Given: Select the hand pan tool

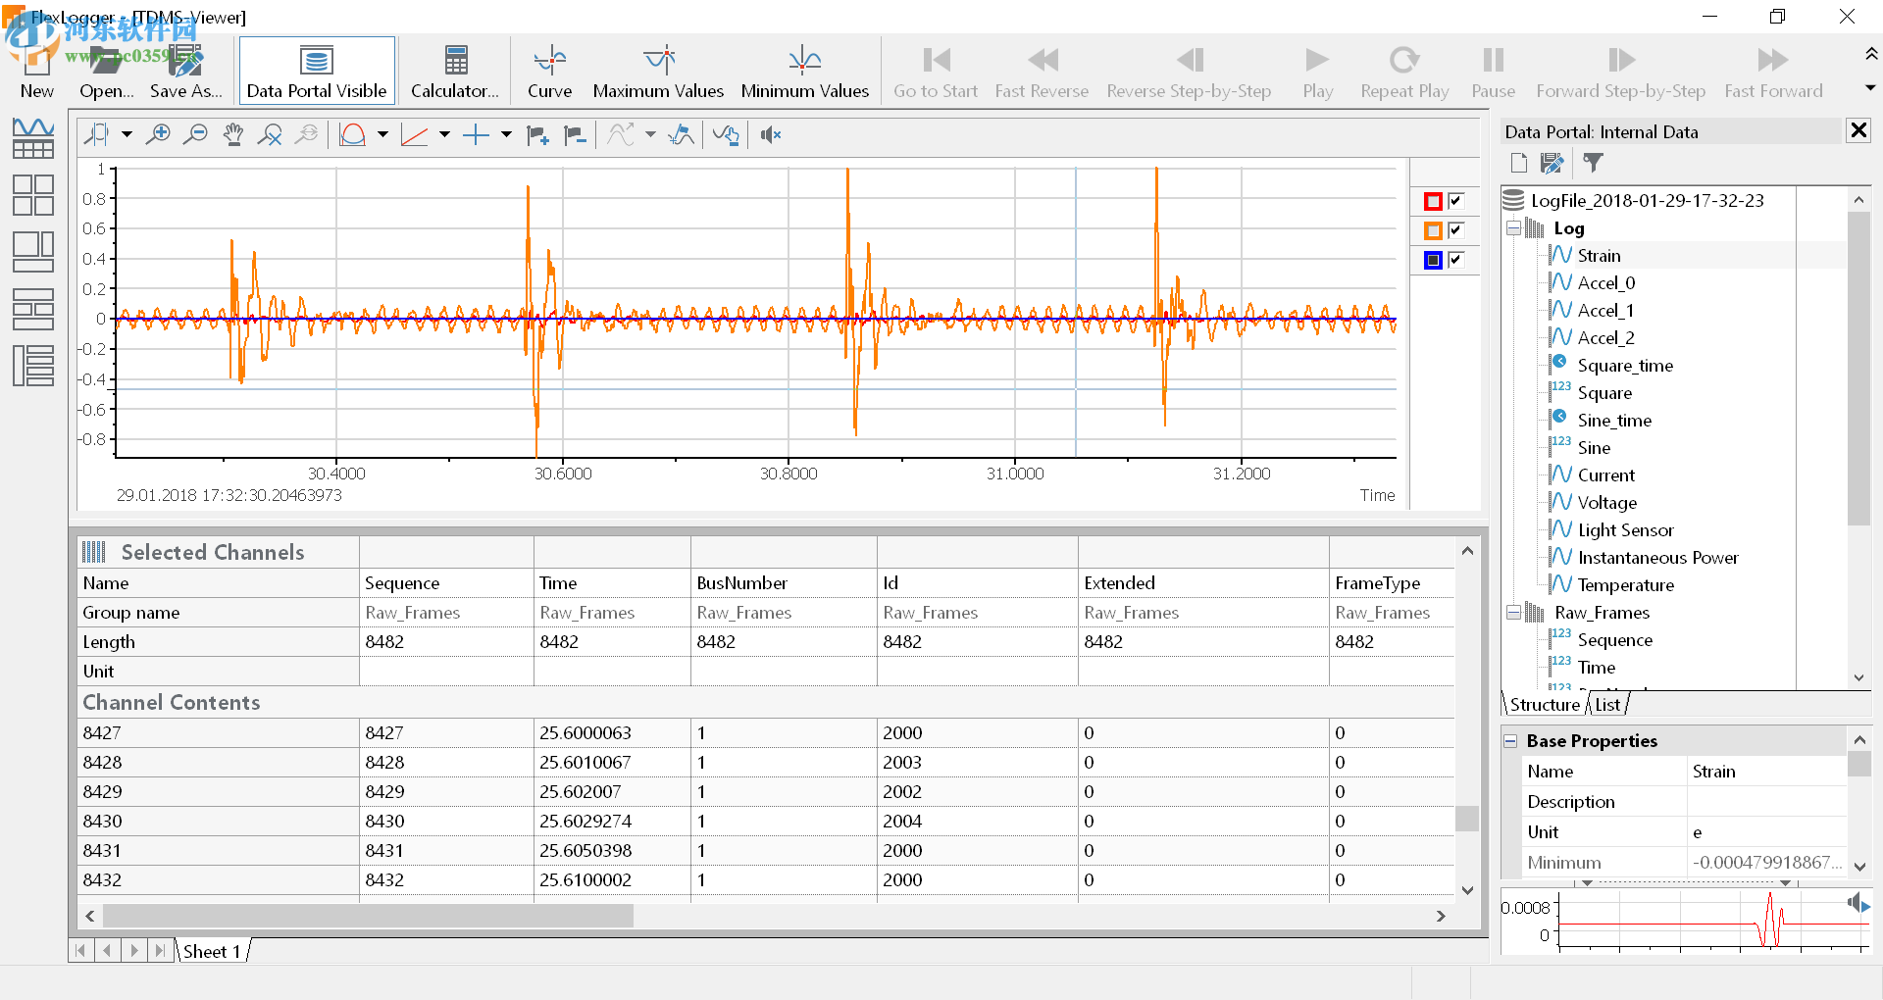Looking at the screenshot, I should click(232, 135).
